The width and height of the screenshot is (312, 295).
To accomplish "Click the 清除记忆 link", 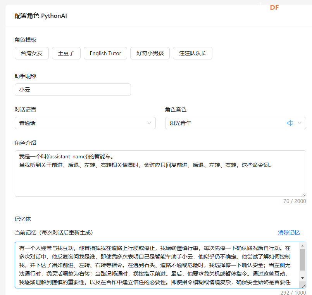I will point(289,233).
